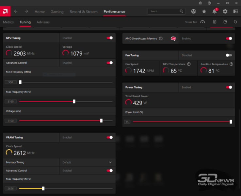Click the AMD logo icon
This screenshot has width=241, height=196.
[5, 11]
